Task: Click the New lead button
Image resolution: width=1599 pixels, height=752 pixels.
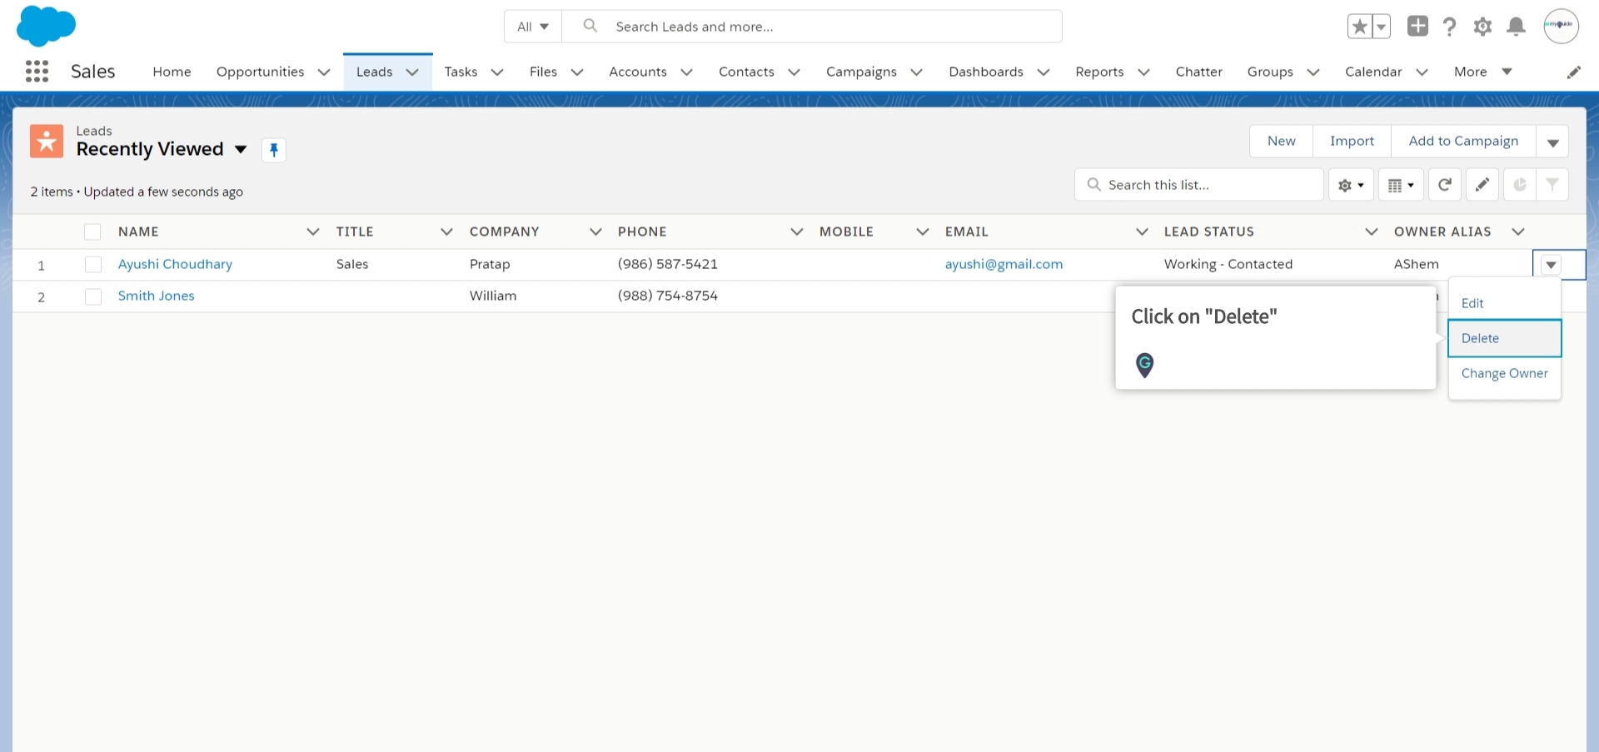Action: [1281, 141]
